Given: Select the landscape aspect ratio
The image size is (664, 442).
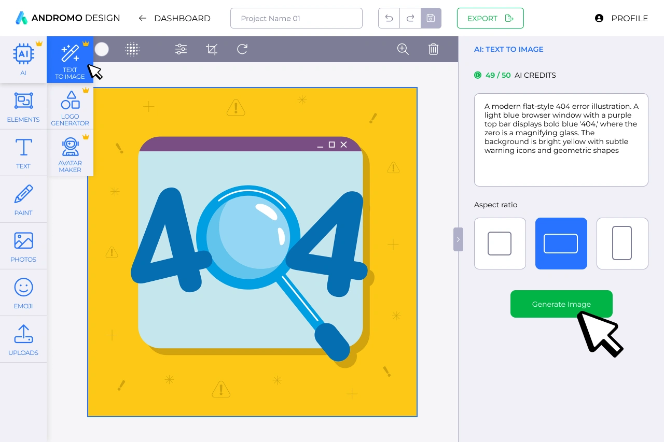Looking at the screenshot, I should pos(561,244).
